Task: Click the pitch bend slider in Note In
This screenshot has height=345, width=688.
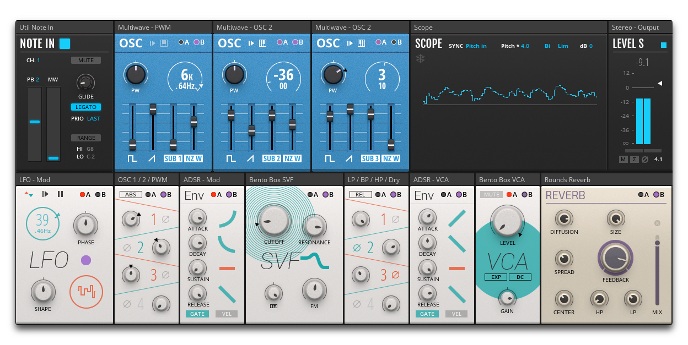Action: (x=34, y=123)
